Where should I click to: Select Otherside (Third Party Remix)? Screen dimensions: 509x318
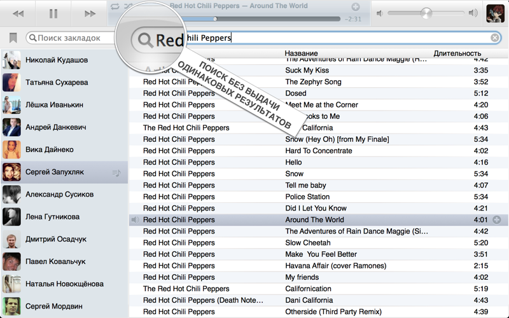click(x=333, y=312)
